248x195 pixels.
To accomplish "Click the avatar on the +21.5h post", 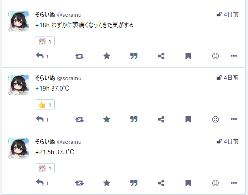I will tap(18, 148).
